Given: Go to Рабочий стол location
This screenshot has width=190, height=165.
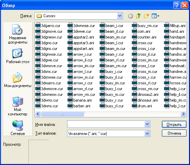Looking at the screenshot, I should (x=18, y=56).
